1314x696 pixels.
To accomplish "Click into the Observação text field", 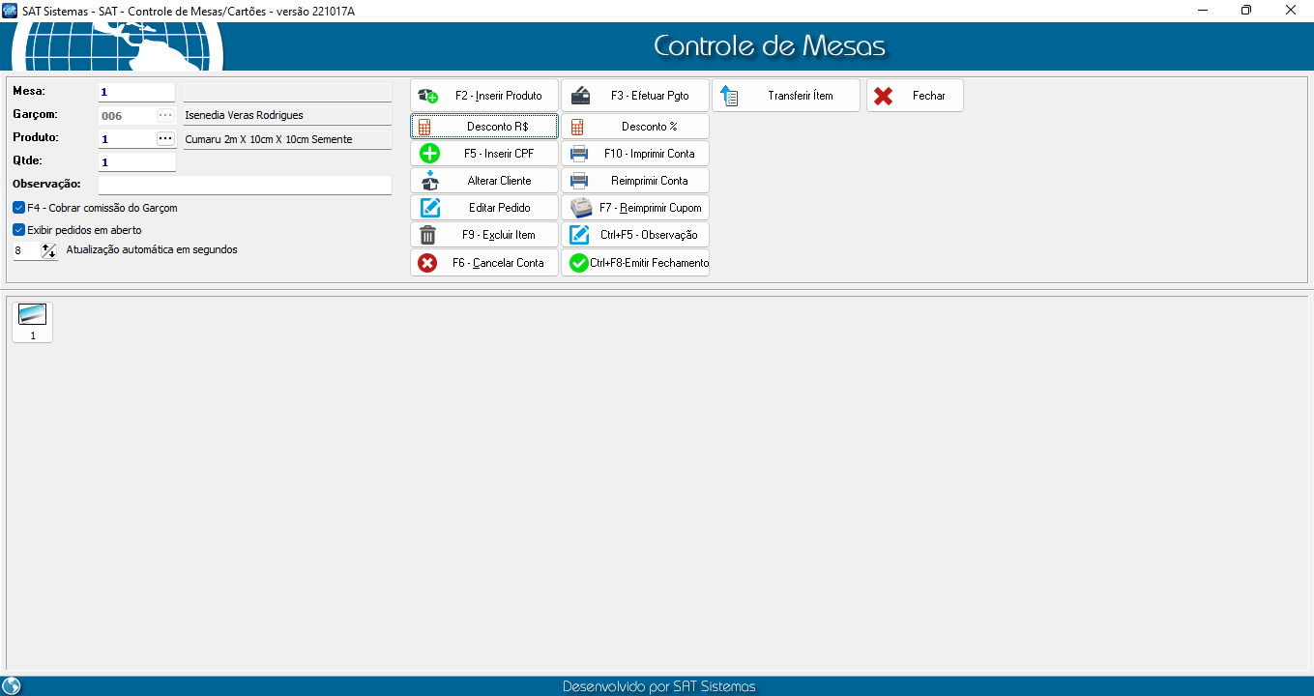I will (245, 185).
